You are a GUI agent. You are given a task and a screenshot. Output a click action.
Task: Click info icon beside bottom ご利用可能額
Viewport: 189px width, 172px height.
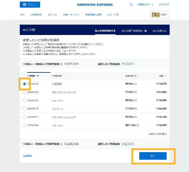pos(61,144)
